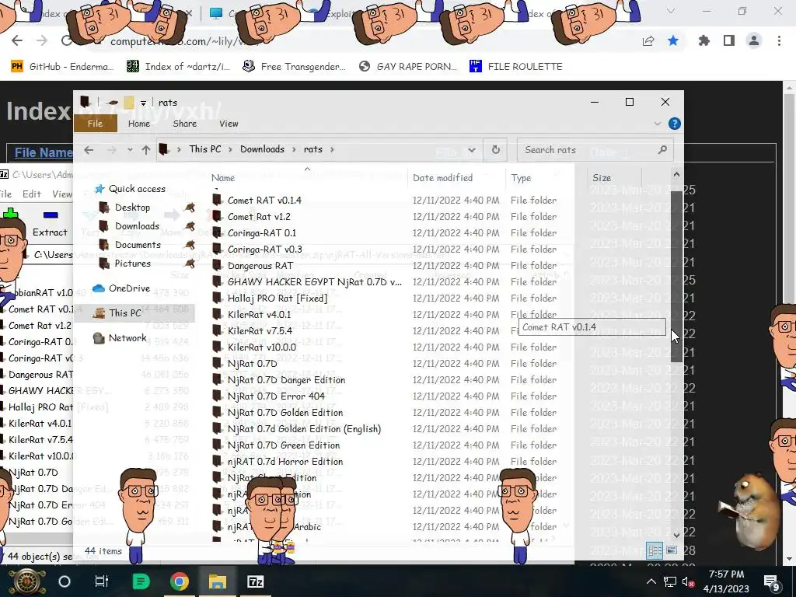The height and width of the screenshot is (597, 796).
Task: Click Downloads breadcrumb in the address bar
Action: [x=263, y=149]
